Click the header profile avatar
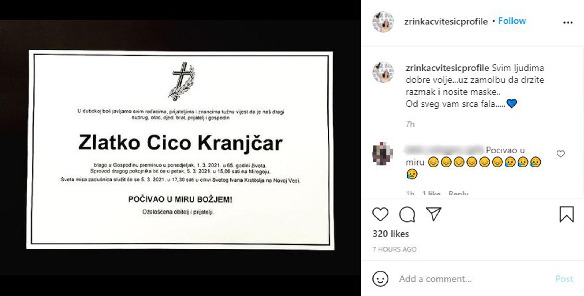This screenshot has height=296, width=584. point(383,22)
